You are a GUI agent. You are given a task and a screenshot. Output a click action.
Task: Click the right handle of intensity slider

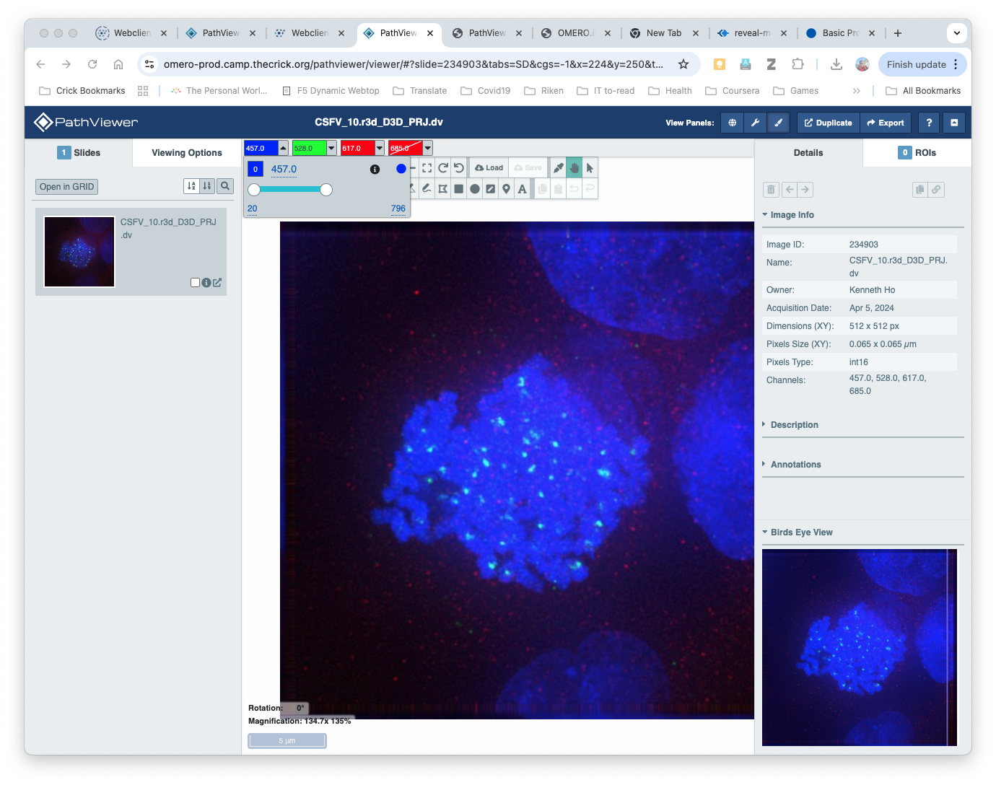[326, 190]
